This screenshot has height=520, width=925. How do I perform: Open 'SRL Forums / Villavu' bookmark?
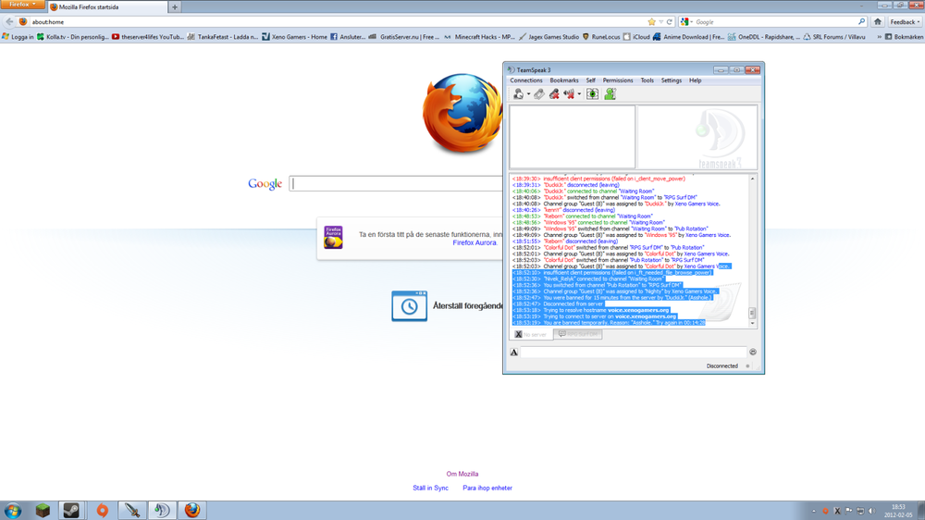coord(834,37)
